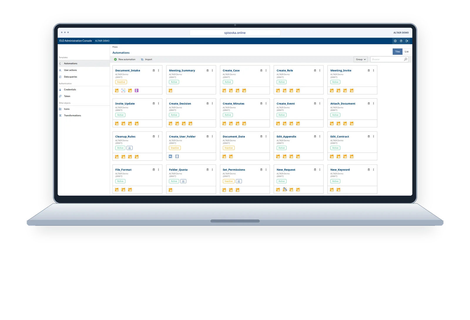Click Inactive status badge on Document_Date

[229, 148]
